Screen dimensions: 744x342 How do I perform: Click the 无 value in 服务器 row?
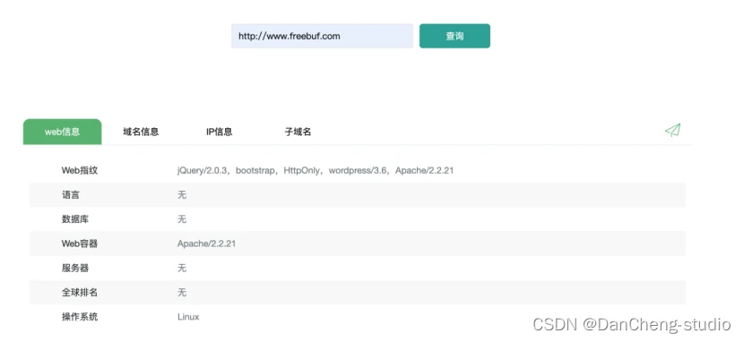pos(182,268)
